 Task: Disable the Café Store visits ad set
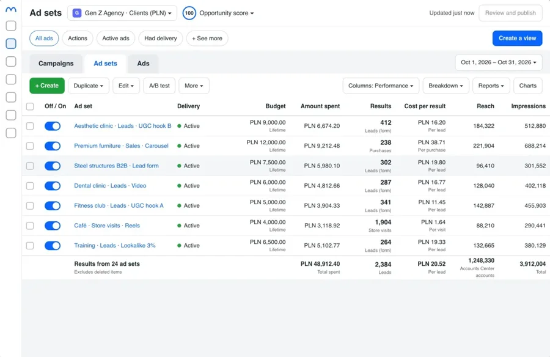(53, 226)
